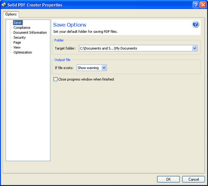The image size is (208, 186).
Task: Enable Close progress window when finished
Action: [x=55, y=79]
